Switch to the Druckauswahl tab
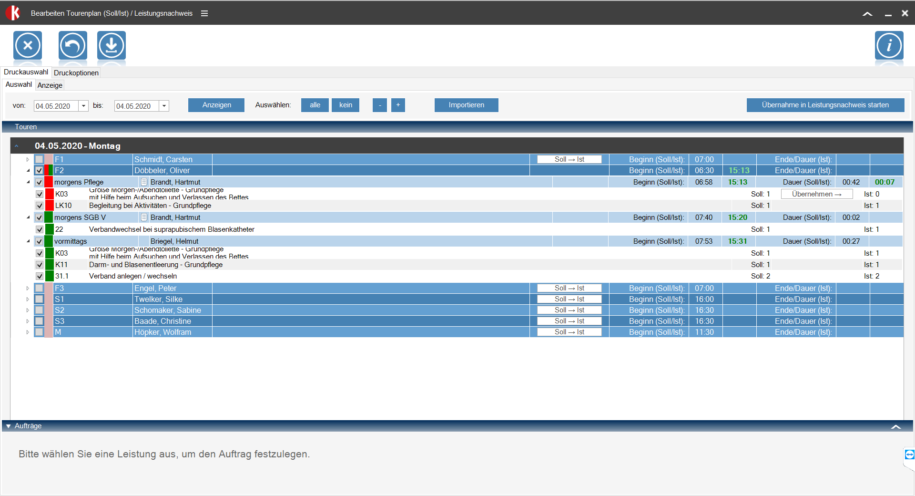The image size is (915, 496). click(26, 72)
